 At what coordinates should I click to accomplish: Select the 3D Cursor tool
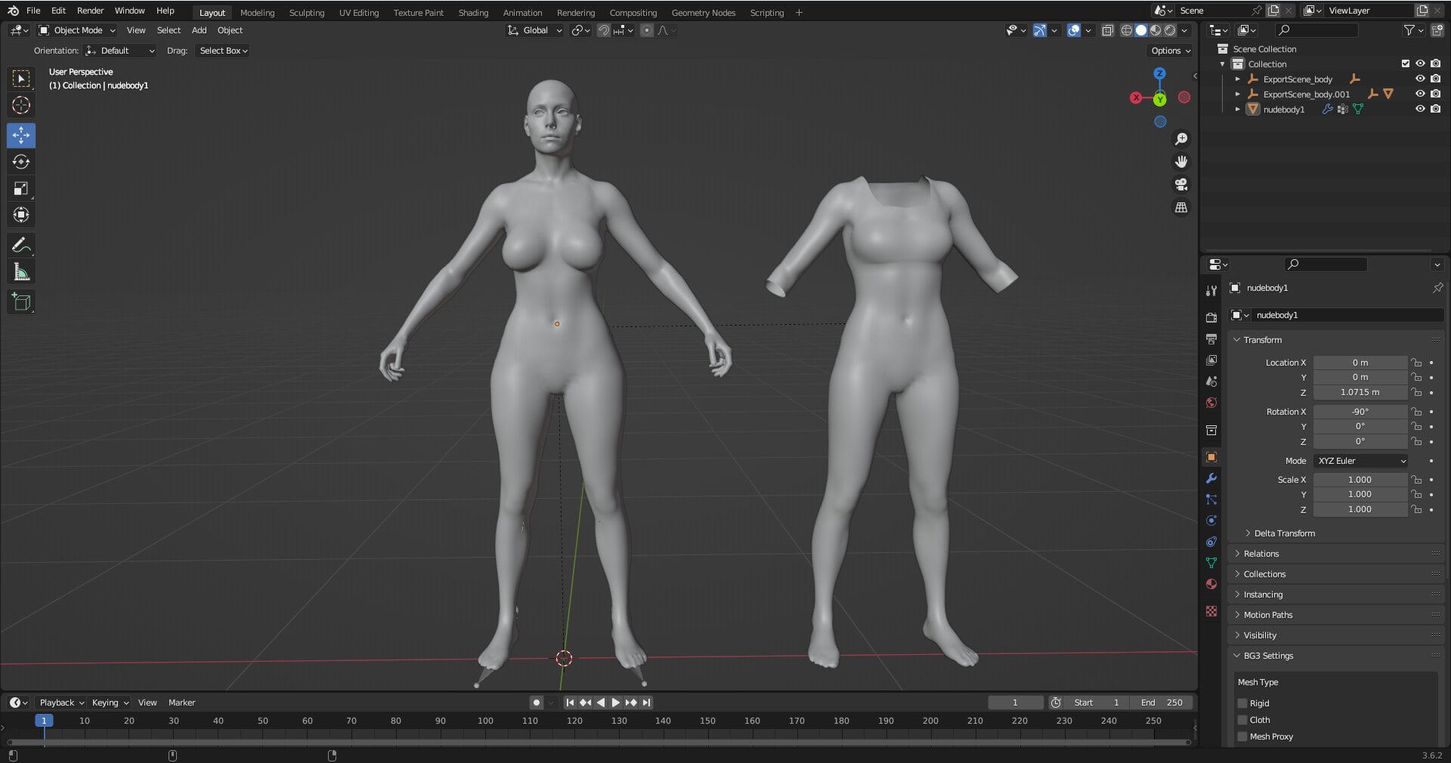pyautogui.click(x=21, y=105)
